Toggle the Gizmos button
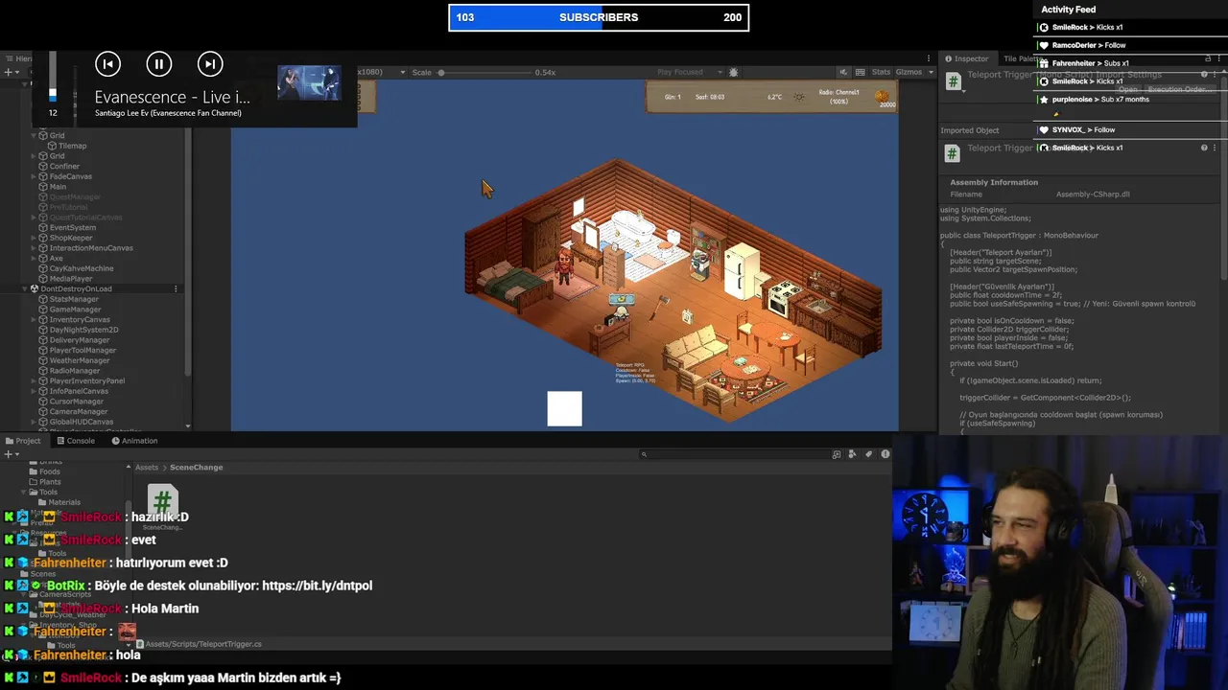 tap(907, 72)
